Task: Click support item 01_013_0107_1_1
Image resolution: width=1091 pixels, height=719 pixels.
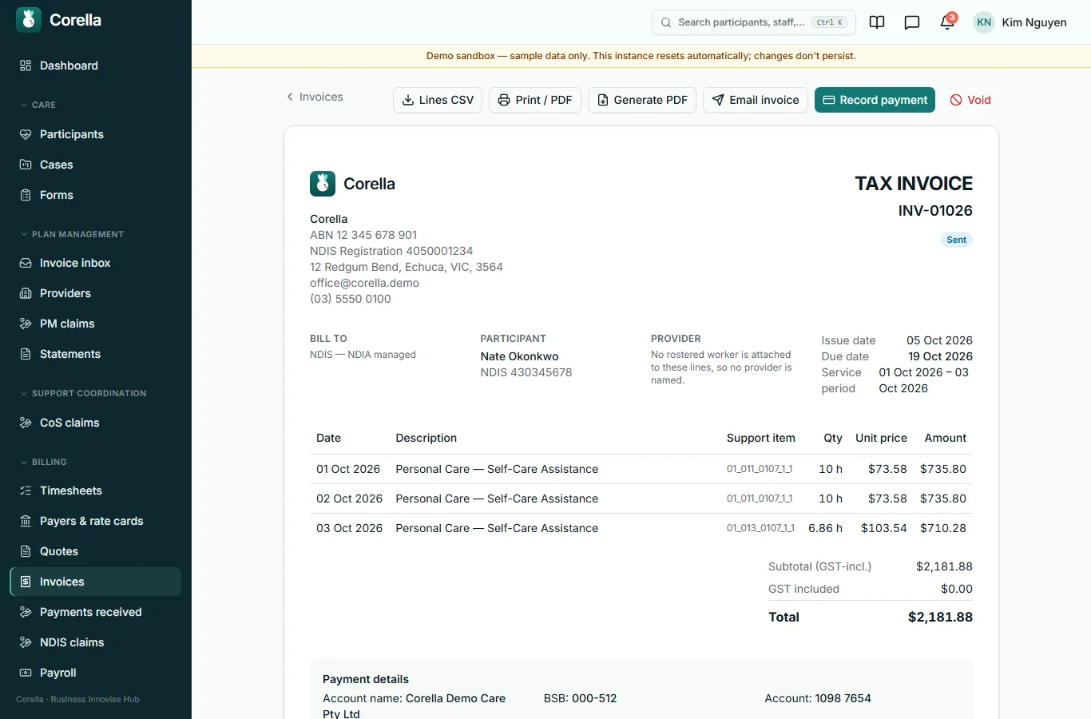Action: [x=760, y=528]
